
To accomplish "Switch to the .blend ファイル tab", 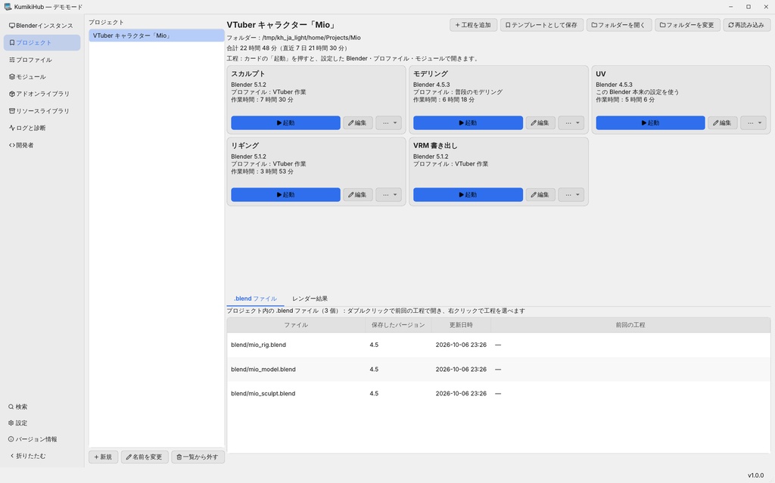I will [255, 299].
